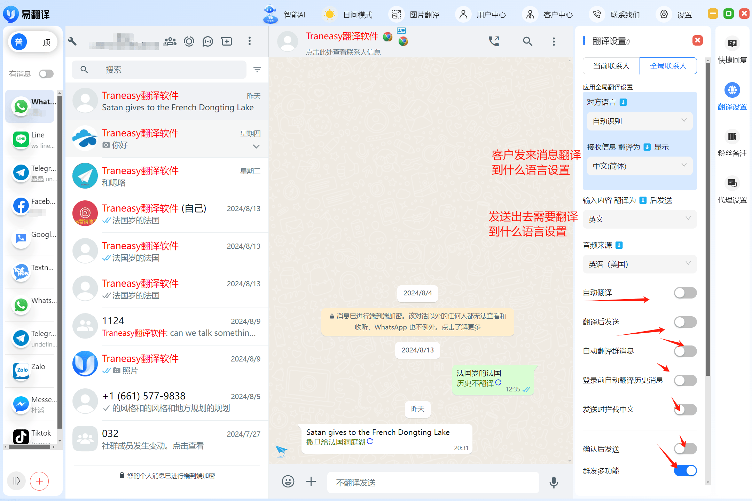The image size is (752, 501).
Task: Enable the 翻译后发送 switch
Action: click(x=685, y=322)
